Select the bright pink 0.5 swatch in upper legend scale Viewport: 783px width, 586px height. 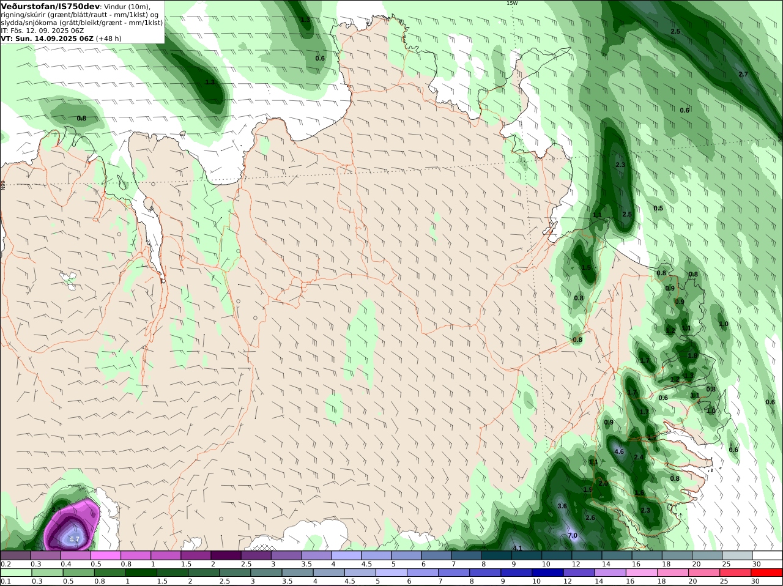point(105,555)
